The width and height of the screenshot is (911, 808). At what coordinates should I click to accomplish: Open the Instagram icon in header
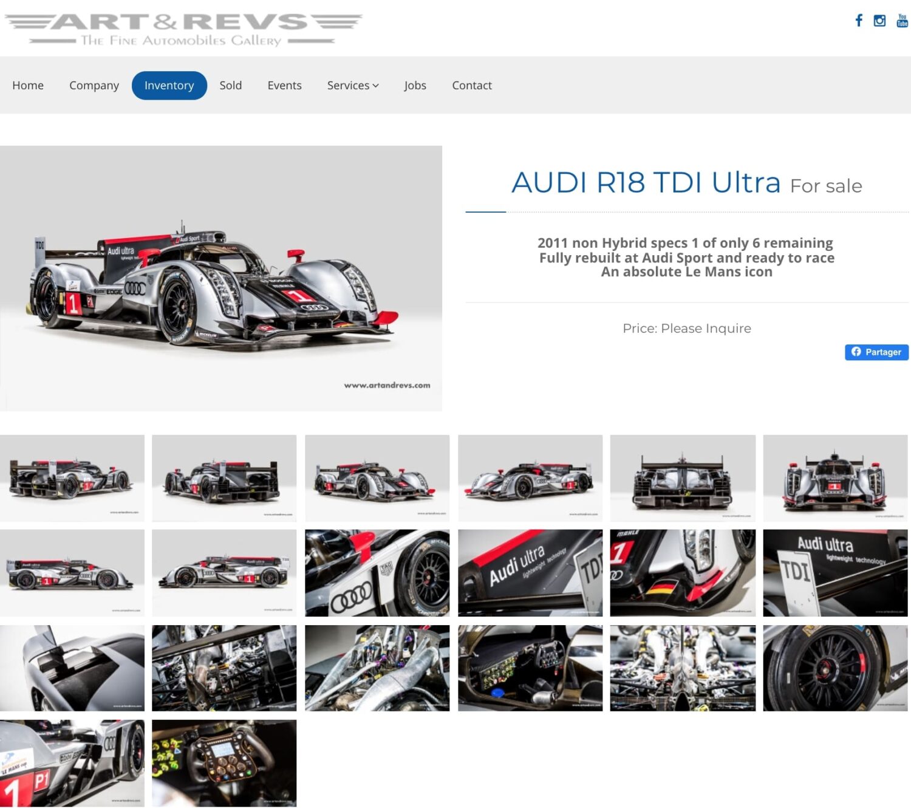tap(879, 20)
